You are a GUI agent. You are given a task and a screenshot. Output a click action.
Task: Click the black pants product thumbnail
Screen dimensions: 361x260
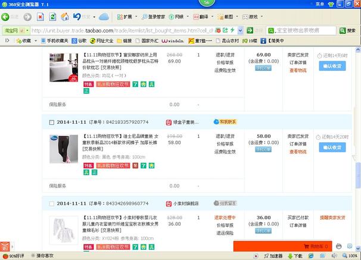(x=64, y=149)
